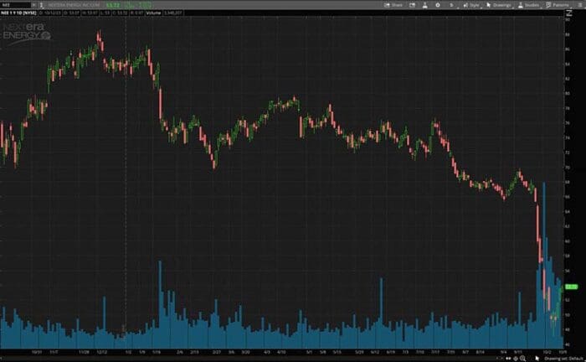Click the detach chart window icon
586x362 pixels.
pyautogui.click(x=412, y=5)
